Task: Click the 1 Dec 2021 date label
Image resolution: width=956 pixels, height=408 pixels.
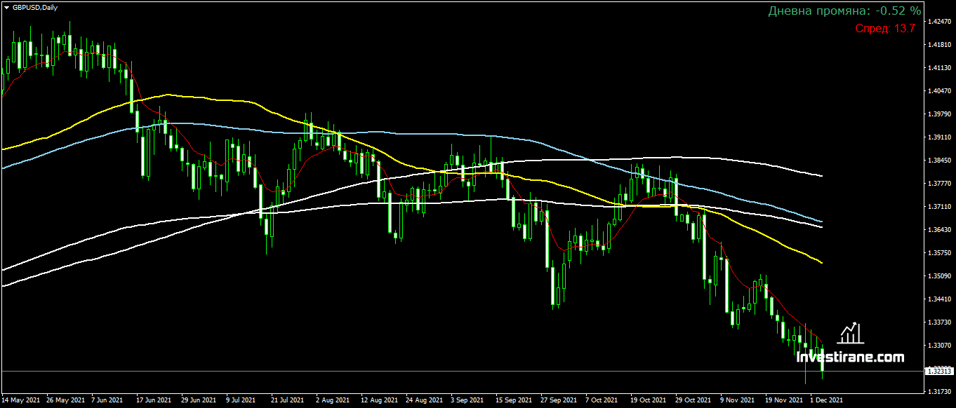Action: [828, 400]
